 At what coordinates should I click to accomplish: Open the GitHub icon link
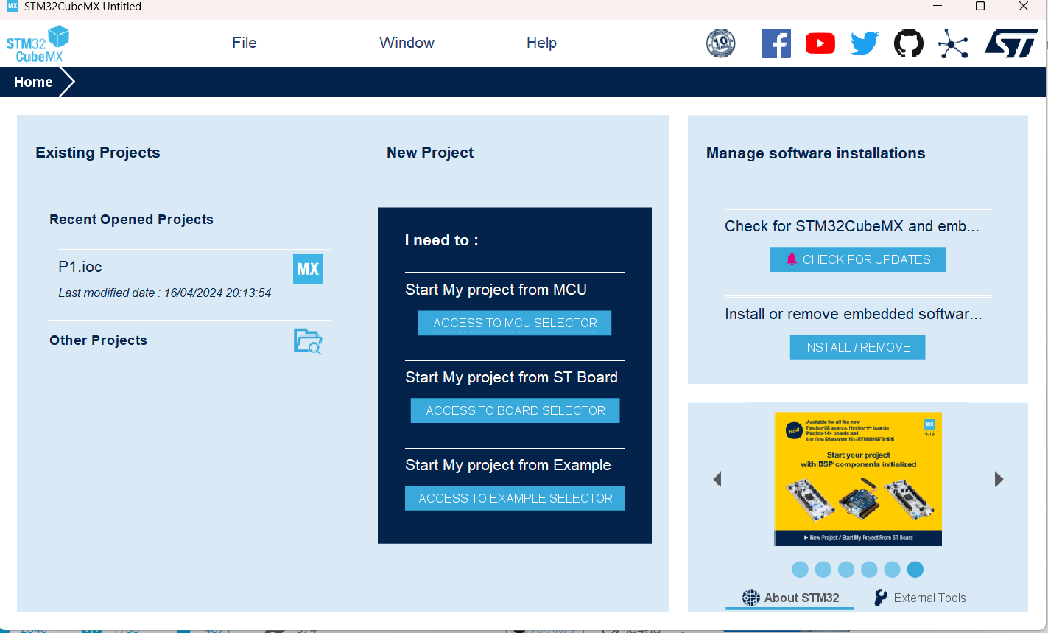909,43
